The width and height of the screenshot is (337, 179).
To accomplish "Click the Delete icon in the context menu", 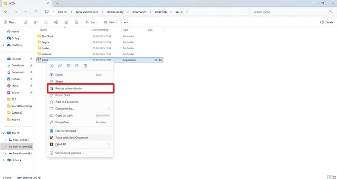I will (85, 66).
